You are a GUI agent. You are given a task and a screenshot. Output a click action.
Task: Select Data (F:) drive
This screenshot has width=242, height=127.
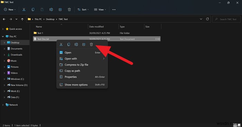pos(15,97)
